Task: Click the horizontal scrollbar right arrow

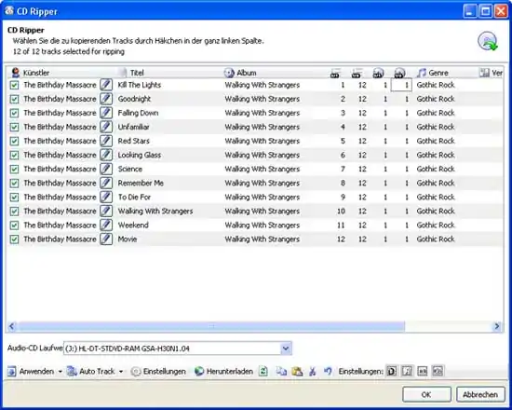Action: click(x=497, y=326)
